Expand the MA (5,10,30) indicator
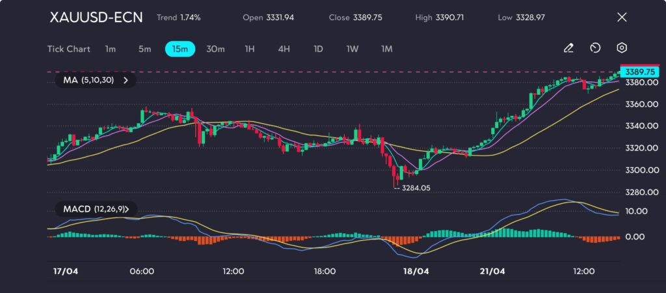Image resolution: width=666 pixels, height=293 pixels. (x=96, y=80)
